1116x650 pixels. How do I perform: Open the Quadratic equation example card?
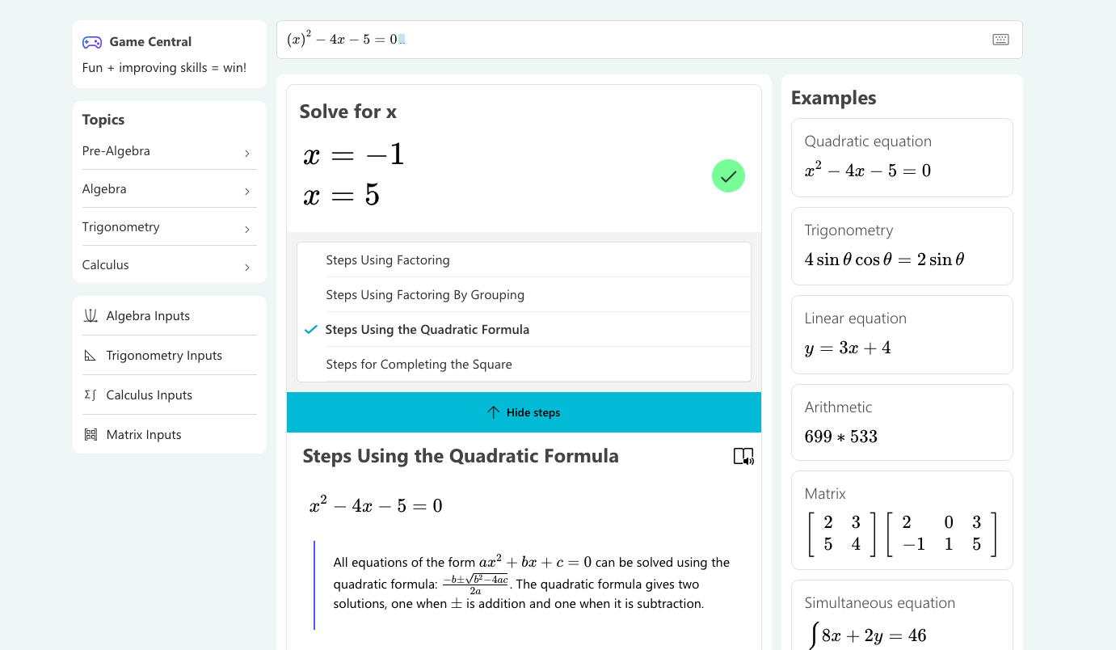pyautogui.click(x=902, y=158)
